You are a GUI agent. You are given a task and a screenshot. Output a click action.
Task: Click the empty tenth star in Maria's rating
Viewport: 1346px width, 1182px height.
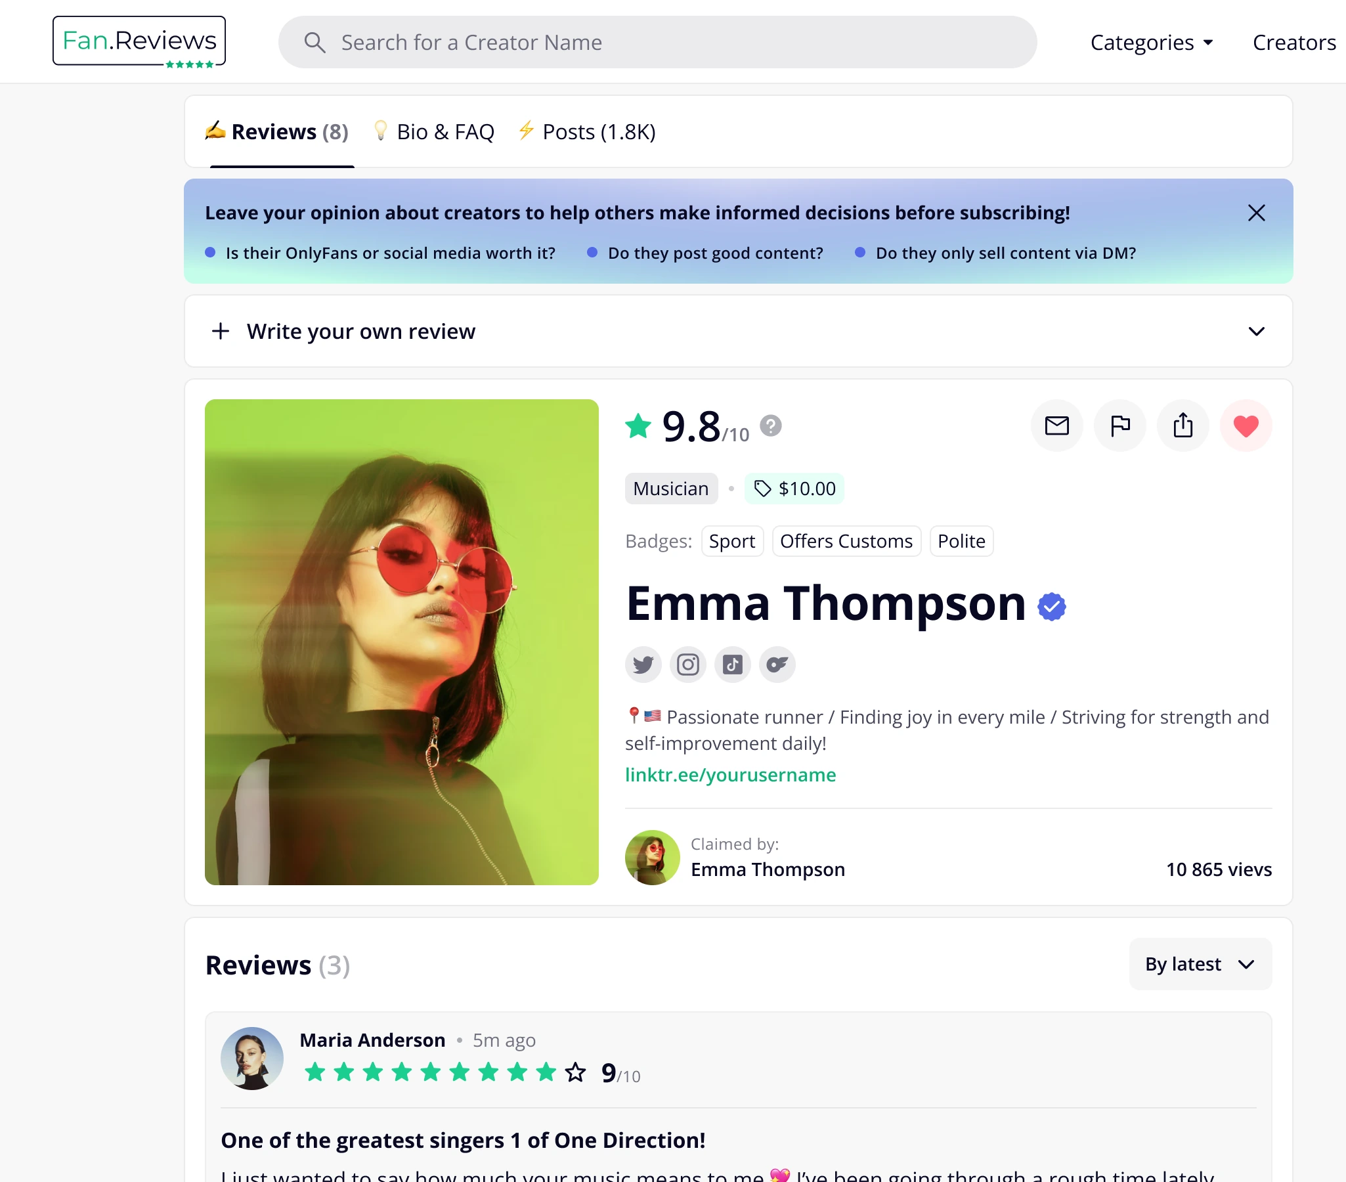pyautogui.click(x=576, y=1072)
